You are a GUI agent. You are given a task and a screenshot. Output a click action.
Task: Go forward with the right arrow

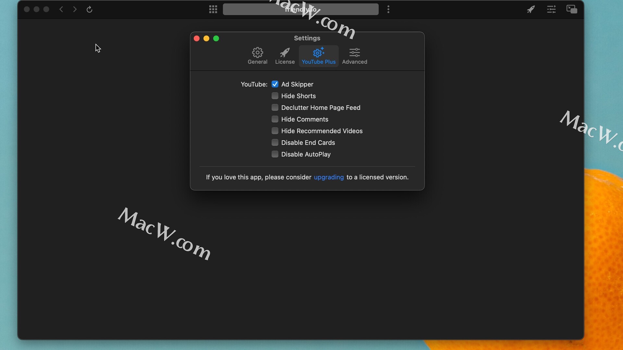(75, 9)
